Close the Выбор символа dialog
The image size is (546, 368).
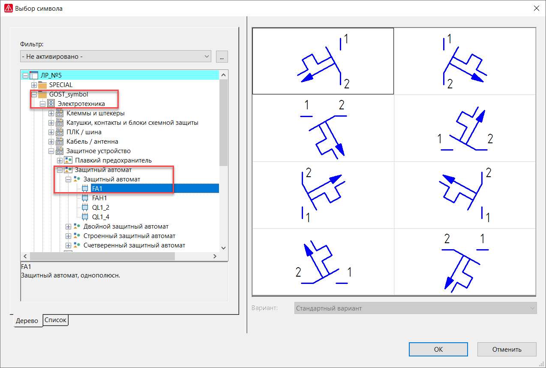pos(536,8)
